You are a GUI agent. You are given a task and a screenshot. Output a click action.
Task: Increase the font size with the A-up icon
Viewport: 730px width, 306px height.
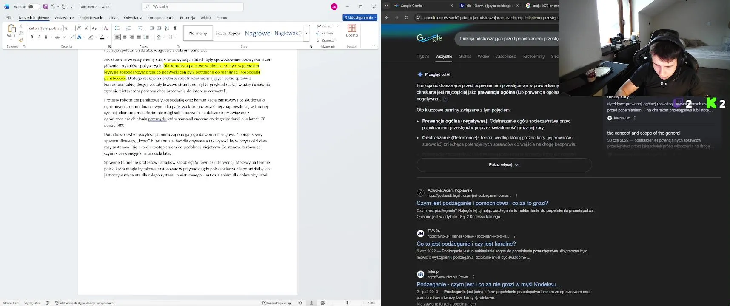[79, 28]
